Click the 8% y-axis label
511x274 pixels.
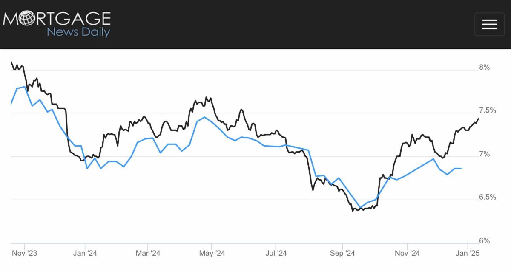point(484,67)
